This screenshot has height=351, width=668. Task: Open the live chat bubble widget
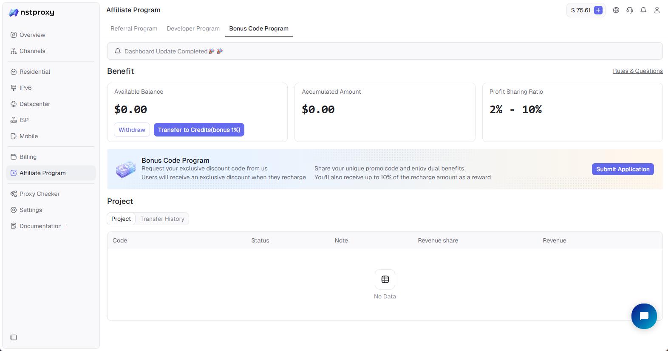[x=644, y=316]
